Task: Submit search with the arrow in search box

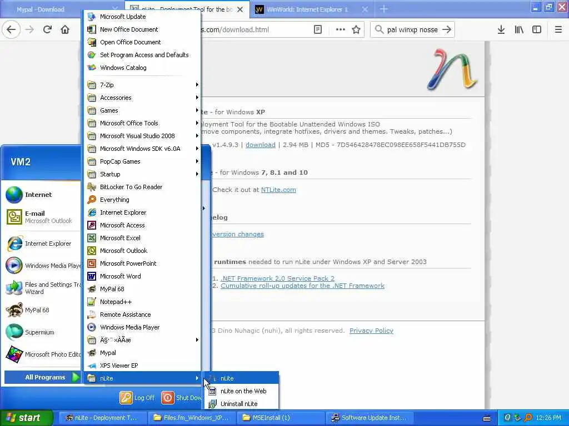Action: (x=447, y=30)
